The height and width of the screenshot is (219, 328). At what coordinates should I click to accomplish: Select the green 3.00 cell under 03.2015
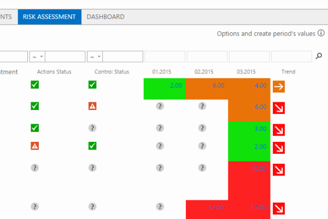tap(249, 130)
